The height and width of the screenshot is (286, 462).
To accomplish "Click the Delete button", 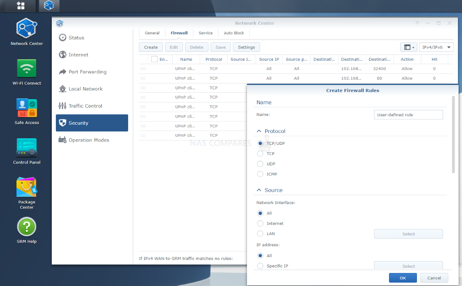I will pyautogui.click(x=197, y=47).
